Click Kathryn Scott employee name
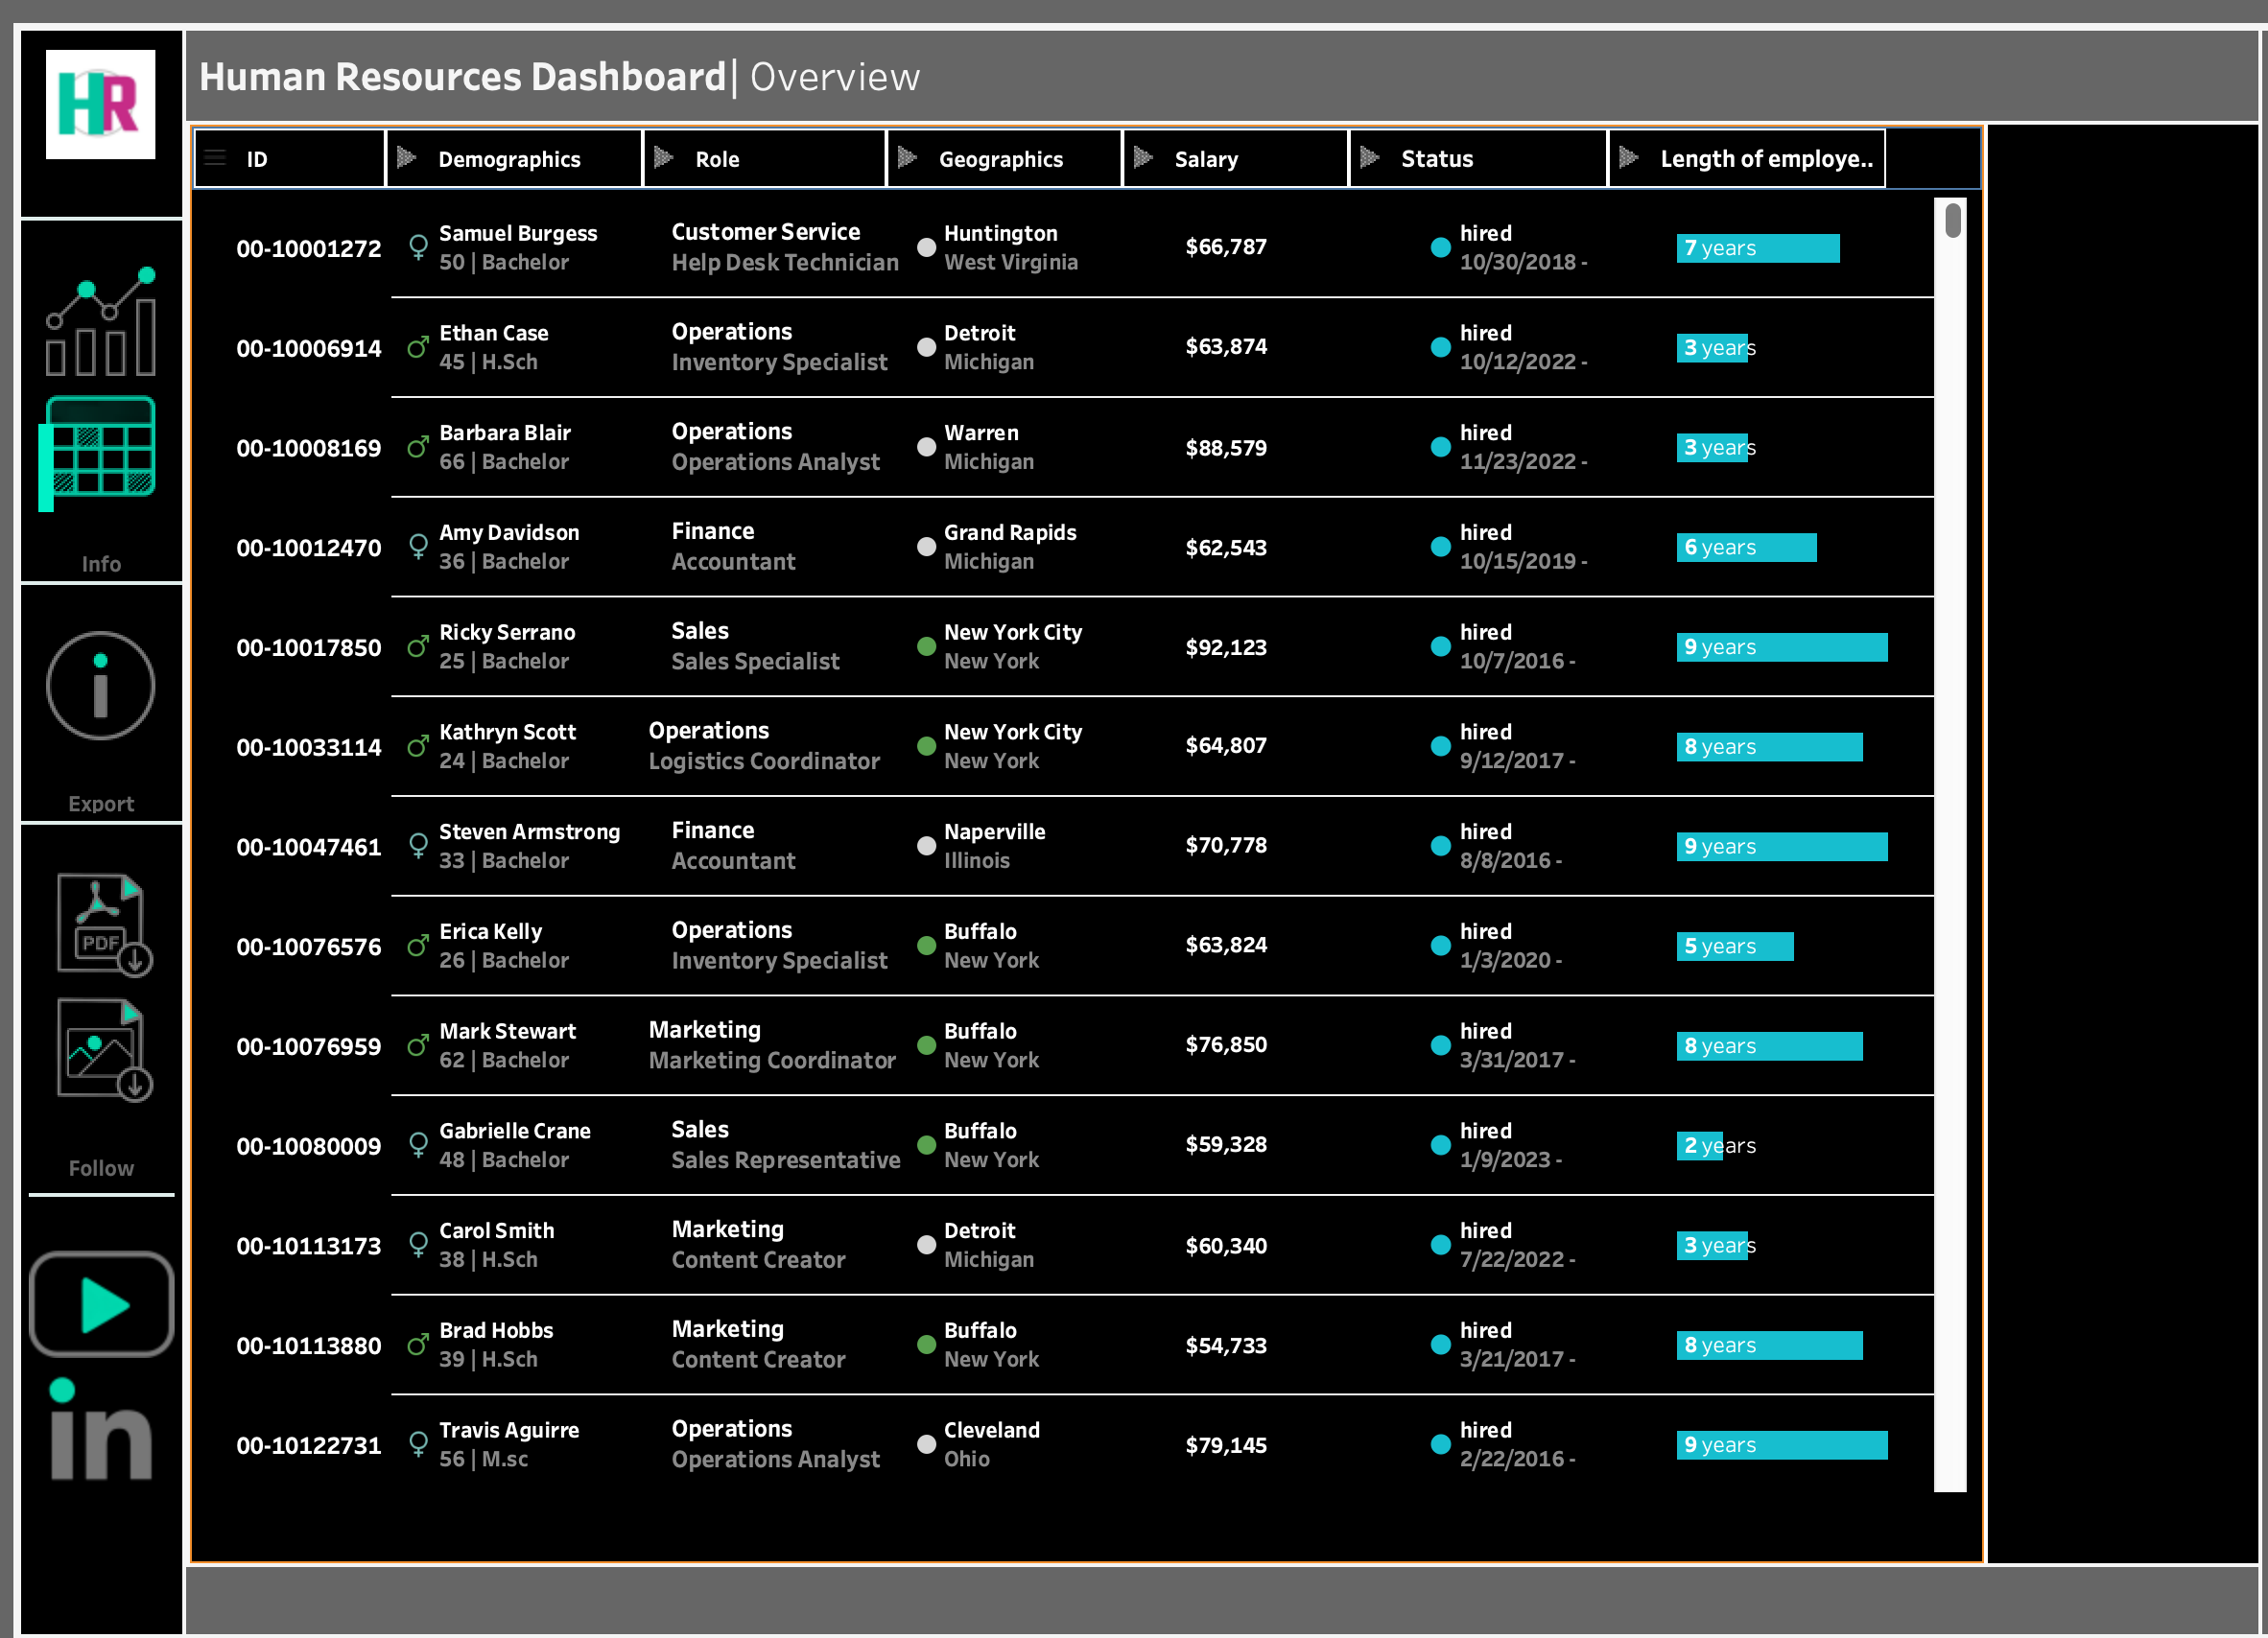The image size is (2268, 1638). pos(507,732)
